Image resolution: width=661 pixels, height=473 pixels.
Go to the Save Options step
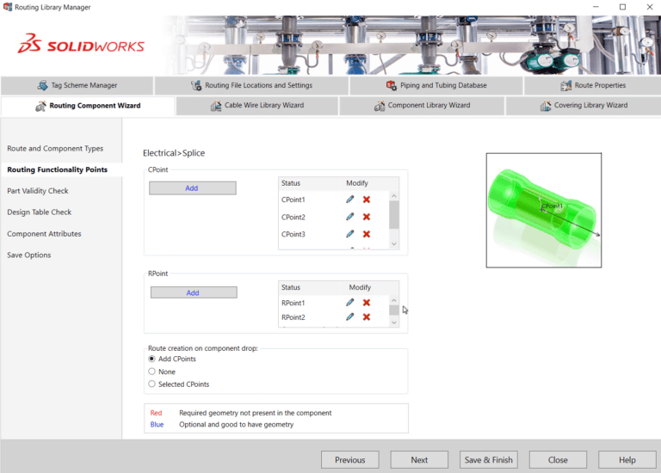coord(28,255)
